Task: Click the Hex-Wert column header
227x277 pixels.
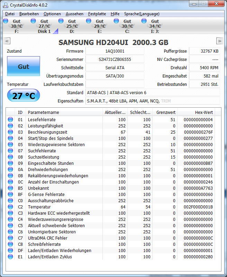Action: (x=196, y=112)
